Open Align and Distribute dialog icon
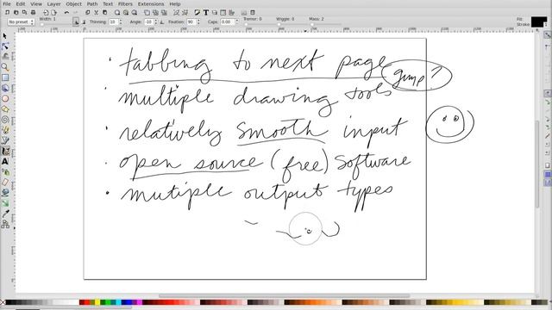The height and width of the screenshot is (310, 552). pyautogui.click(x=231, y=12)
